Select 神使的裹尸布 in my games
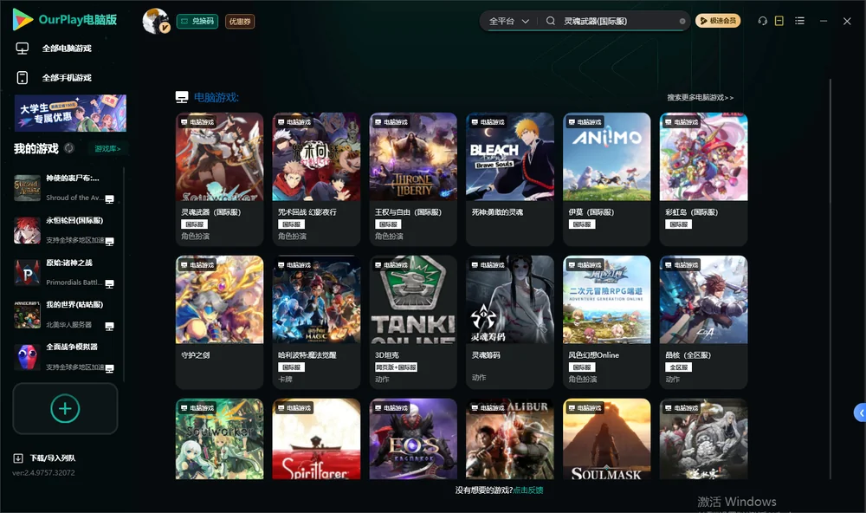This screenshot has width=866, height=513. click(x=64, y=187)
